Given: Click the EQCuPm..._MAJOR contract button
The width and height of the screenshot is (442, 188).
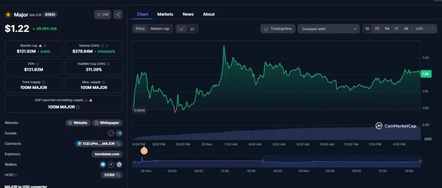Looking at the screenshot, I should tap(99, 144).
